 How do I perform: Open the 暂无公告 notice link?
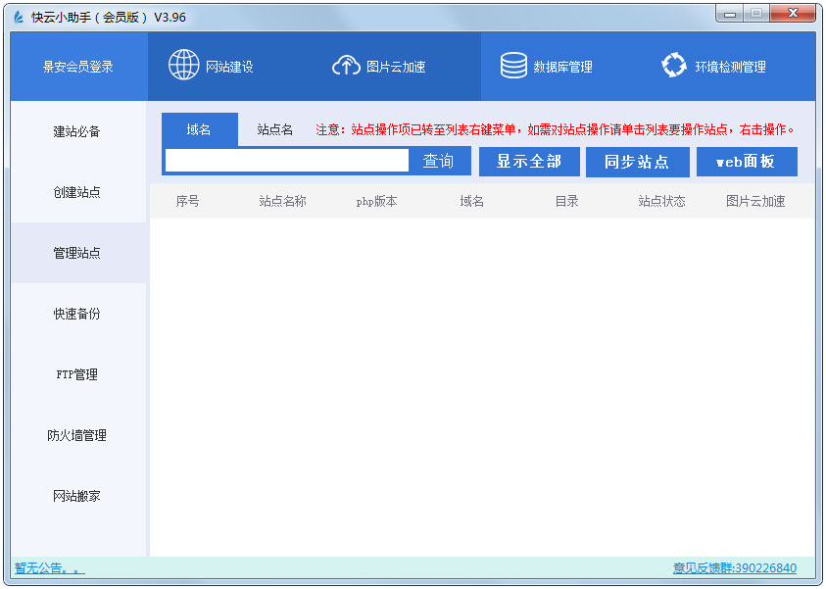click(x=49, y=568)
